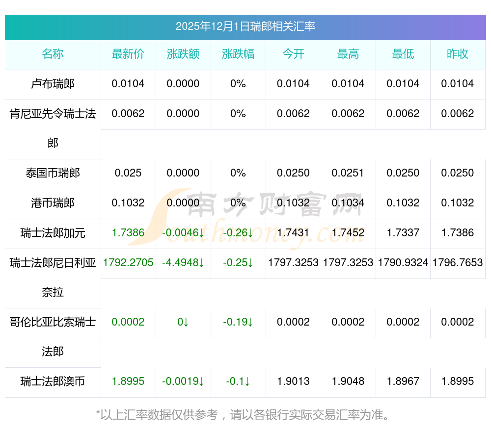Click the 最低 column header

(x=403, y=54)
